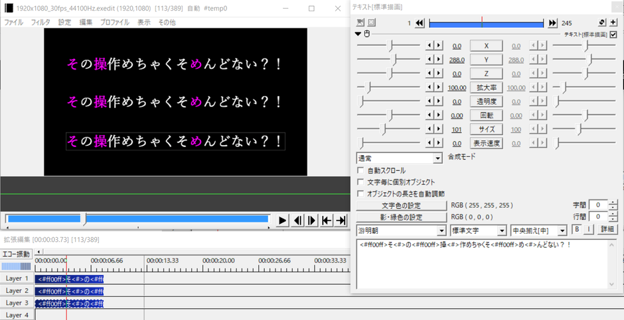This screenshot has width=624, height=320.
Task: Click the 詳細 button
Action: coord(607,229)
